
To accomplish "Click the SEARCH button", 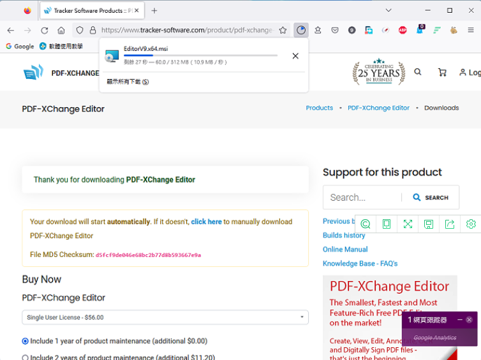I will (431, 198).
